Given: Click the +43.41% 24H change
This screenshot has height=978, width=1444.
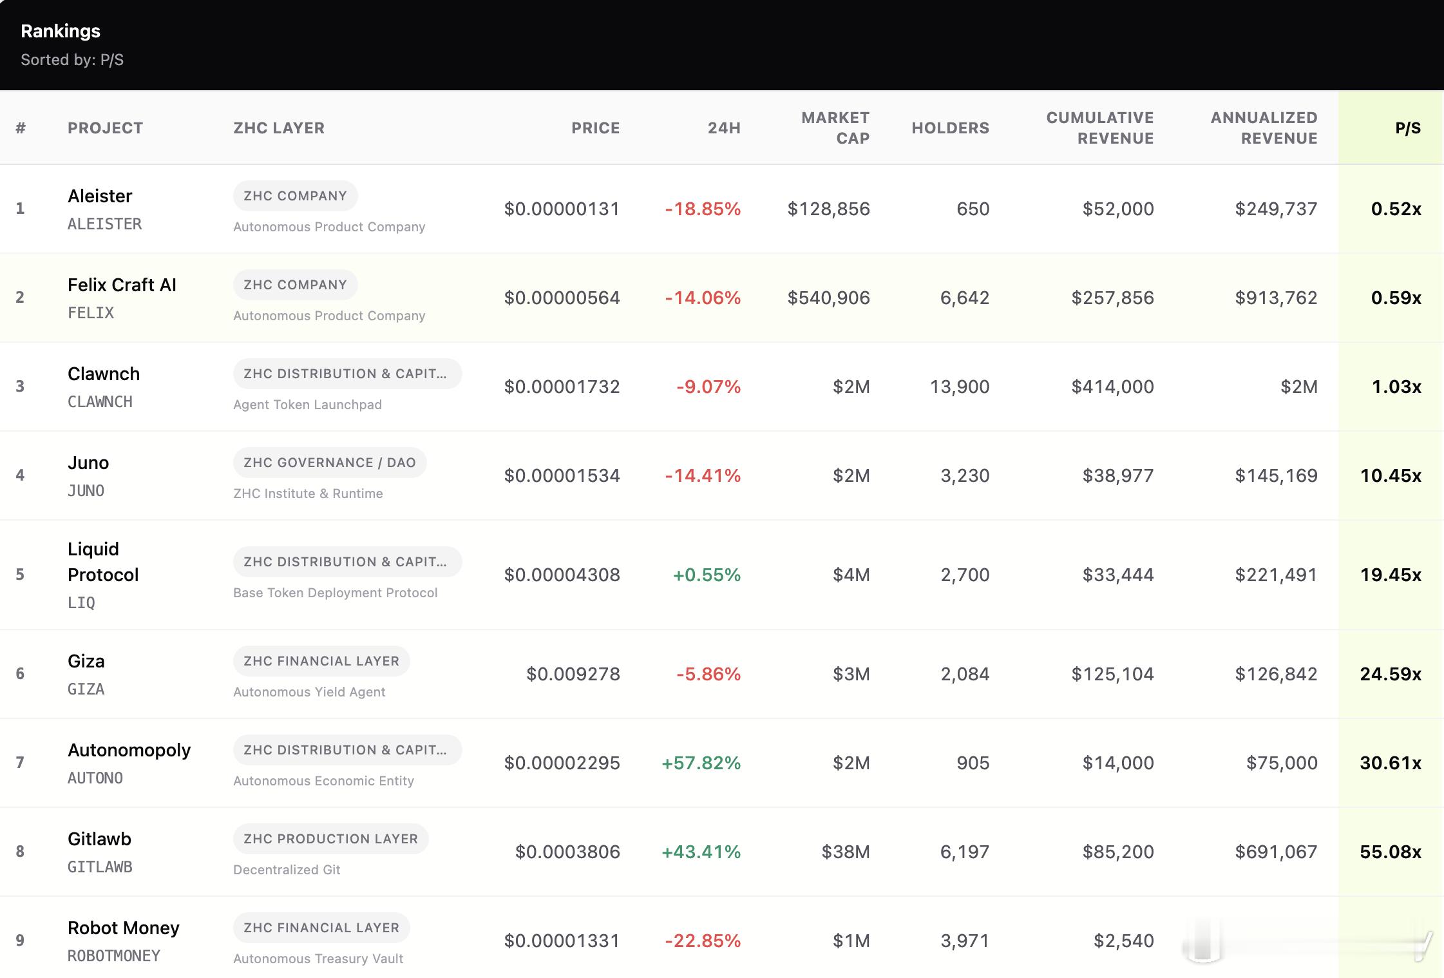Looking at the screenshot, I should 701,852.
